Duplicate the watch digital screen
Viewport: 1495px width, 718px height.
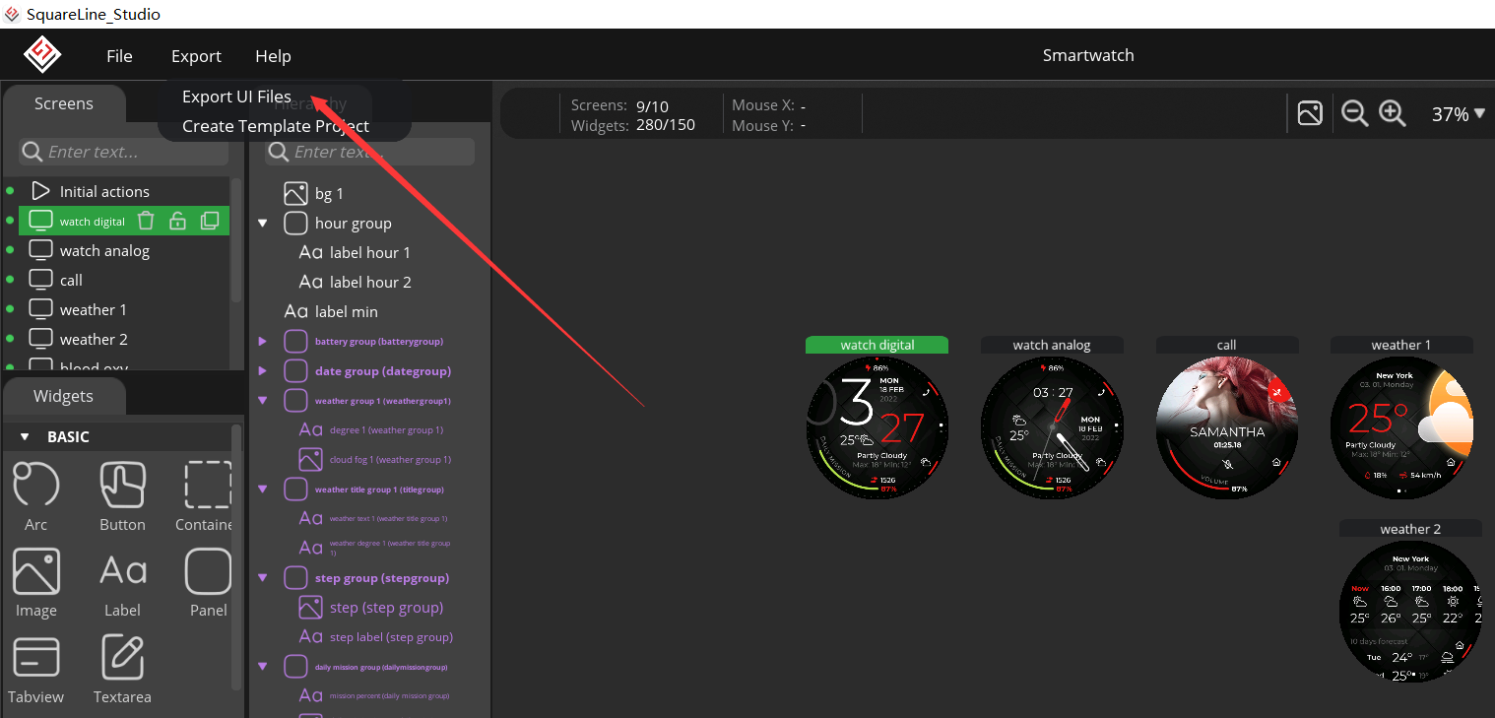[x=210, y=221]
